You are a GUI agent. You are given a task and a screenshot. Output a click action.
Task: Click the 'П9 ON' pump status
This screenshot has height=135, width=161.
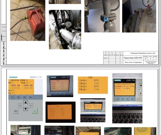[11, 83]
